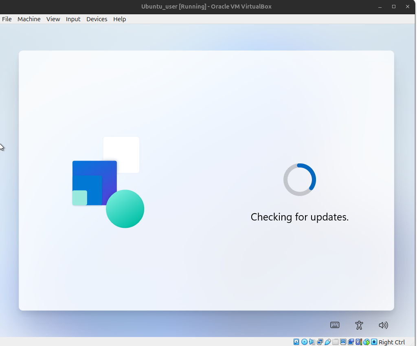Open the Help menu
Screen dimensions: 417x346
[119, 19]
